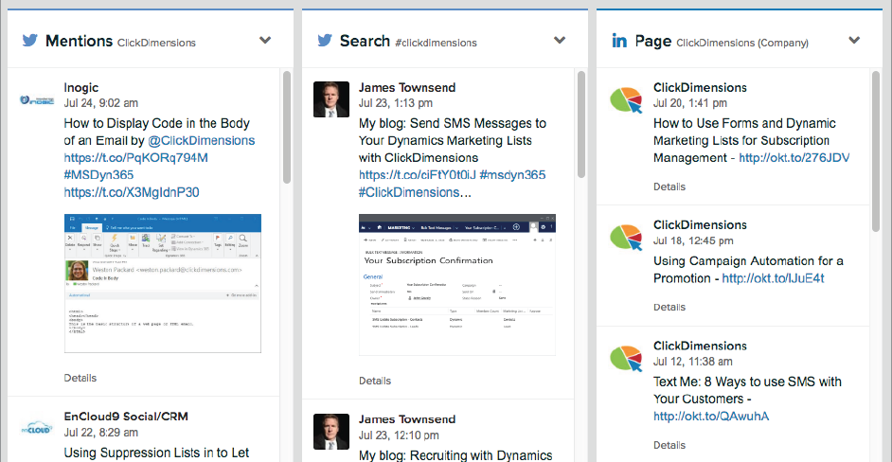892x462 pixels.
Task: Click the Jul 20, 1:41 pm timestamp
Action: [x=690, y=103]
